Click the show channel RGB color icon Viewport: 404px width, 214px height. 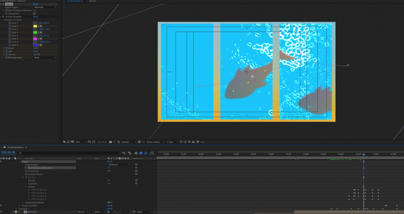tap(119, 142)
